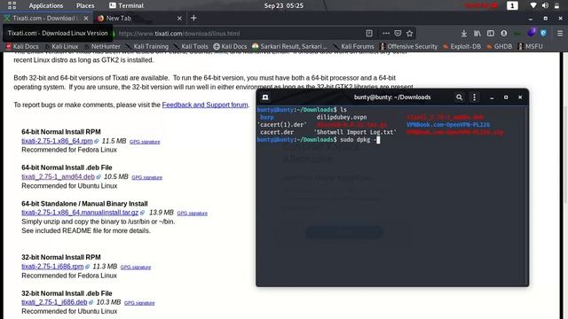The image size is (568, 319).
Task: Close the Tixati.com browser tab
Action: pos(86,18)
